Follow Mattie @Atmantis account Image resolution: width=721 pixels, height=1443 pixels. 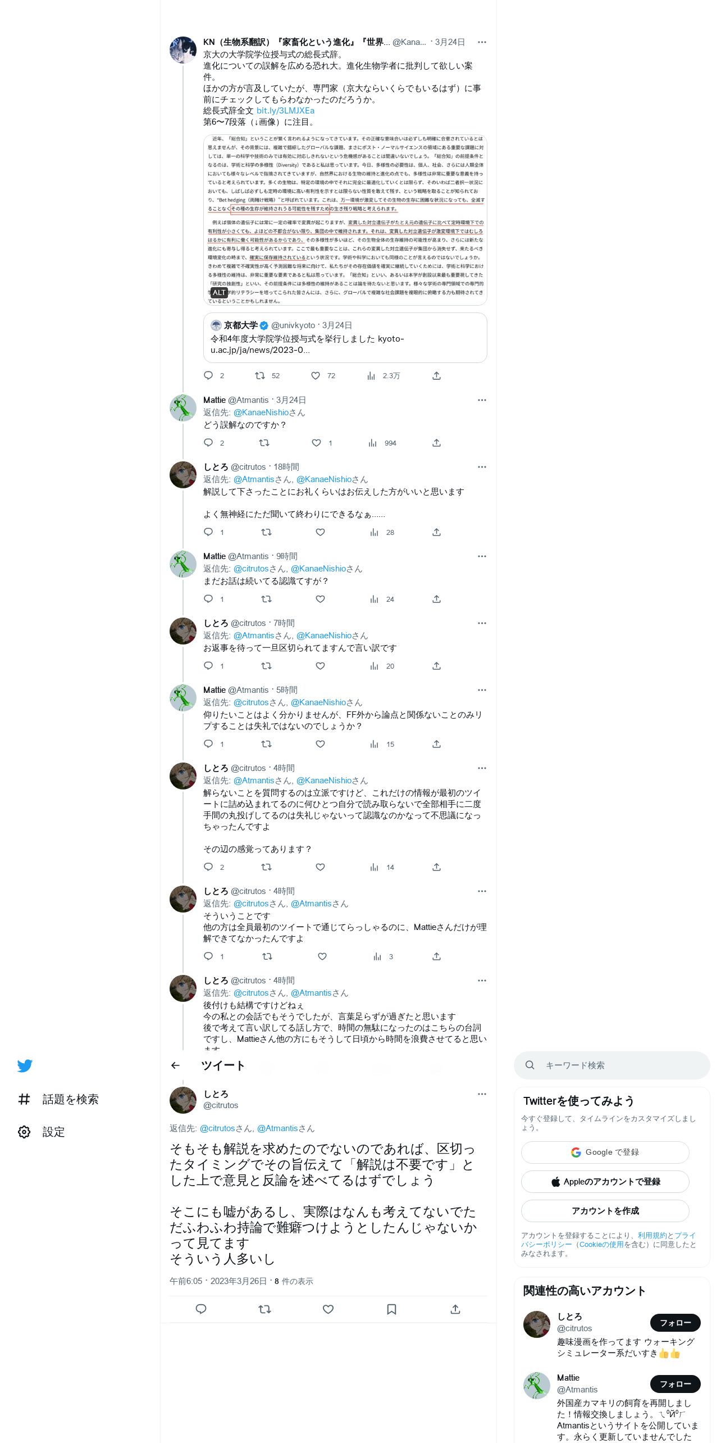(x=676, y=1384)
